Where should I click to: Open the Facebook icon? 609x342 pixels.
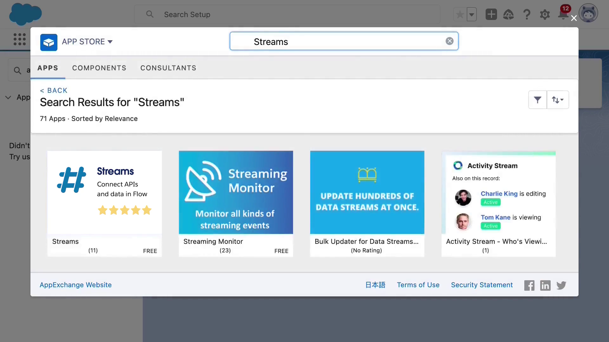tap(529, 285)
